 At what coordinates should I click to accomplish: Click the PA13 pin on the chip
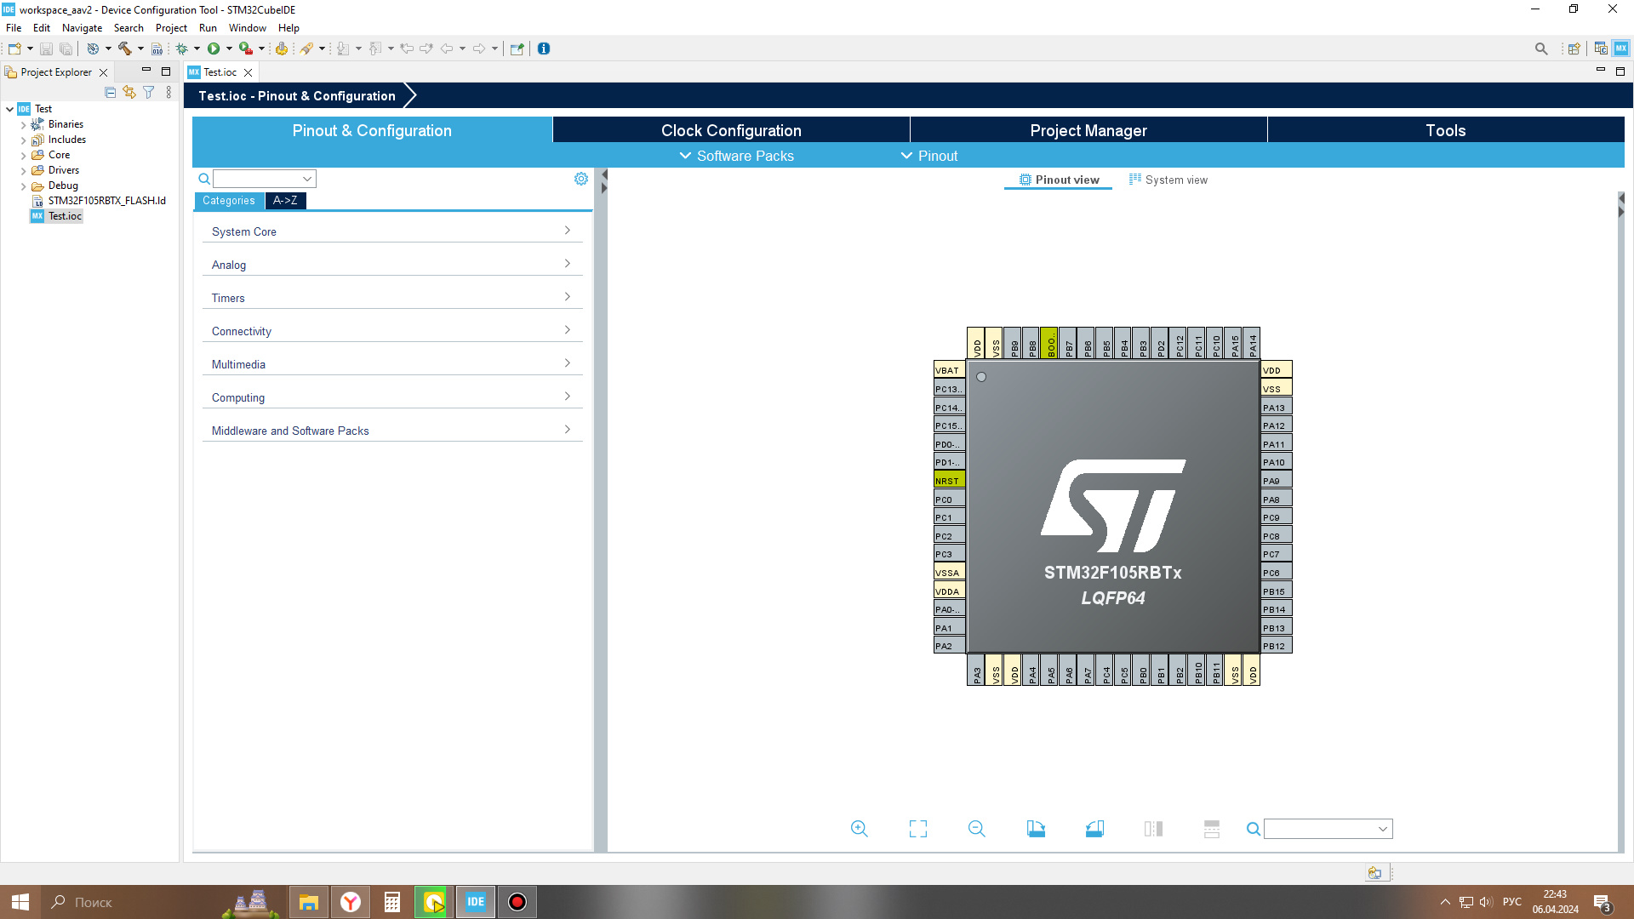click(1277, 408)
